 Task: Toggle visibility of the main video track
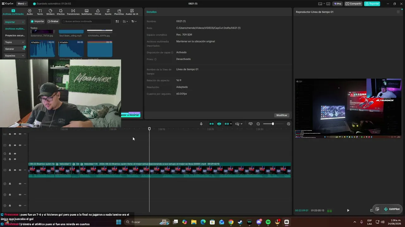click(x=15, y=170)
